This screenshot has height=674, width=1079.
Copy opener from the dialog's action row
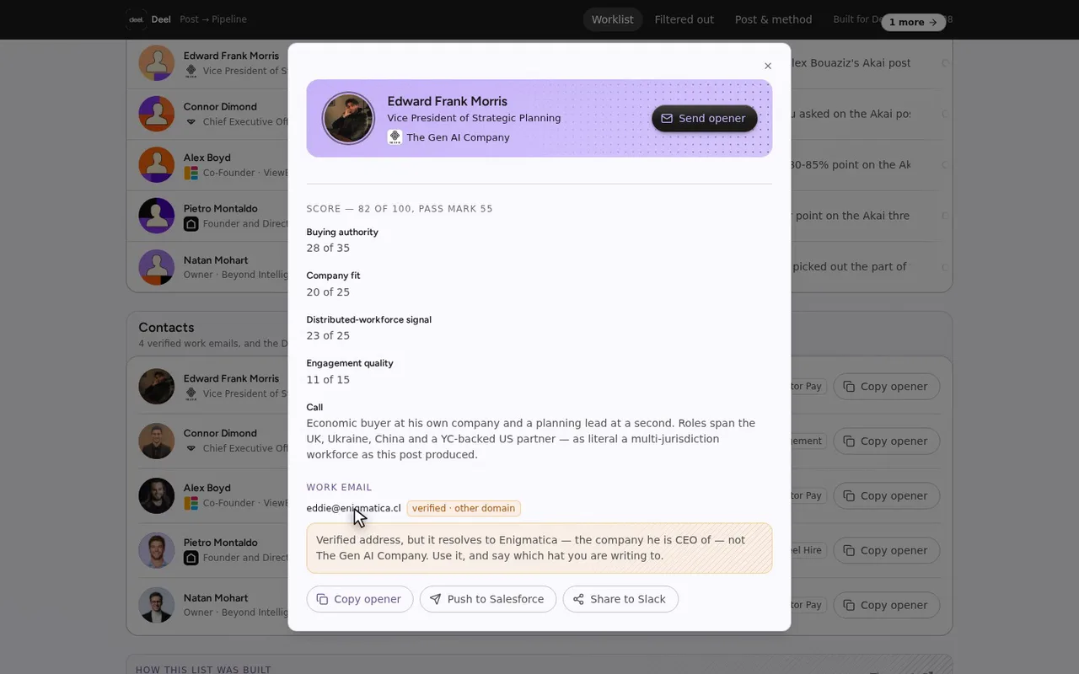[x=360, y=599]
